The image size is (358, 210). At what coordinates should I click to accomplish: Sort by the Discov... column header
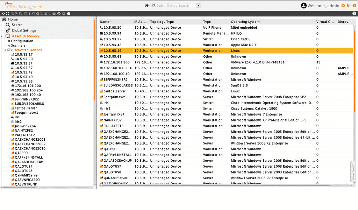(344, 22)
